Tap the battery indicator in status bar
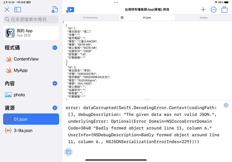Screen dimensions: 232x162 click(227, 2)
